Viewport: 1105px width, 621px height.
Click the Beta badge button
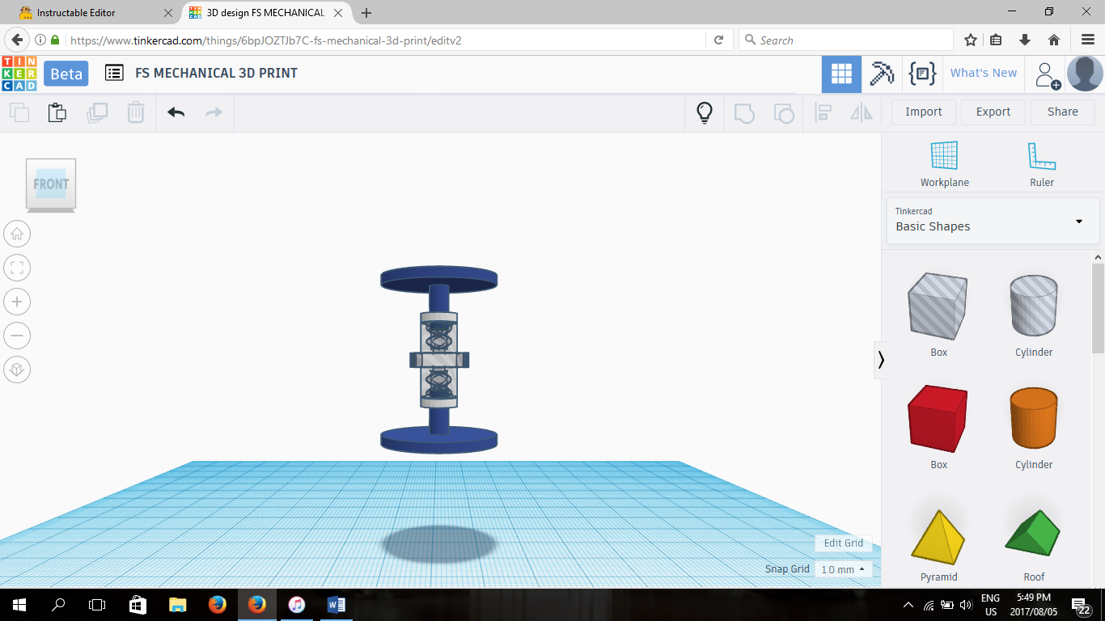click(66, 74)
